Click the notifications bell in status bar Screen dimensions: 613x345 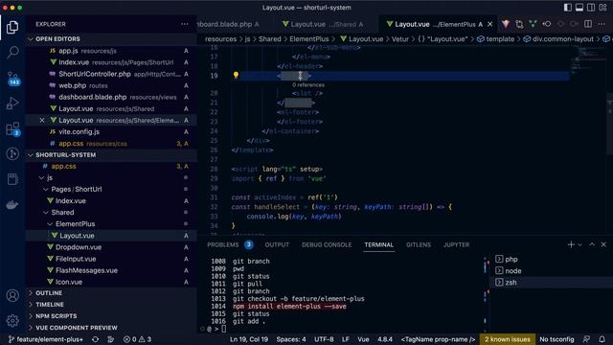[602, 339]
